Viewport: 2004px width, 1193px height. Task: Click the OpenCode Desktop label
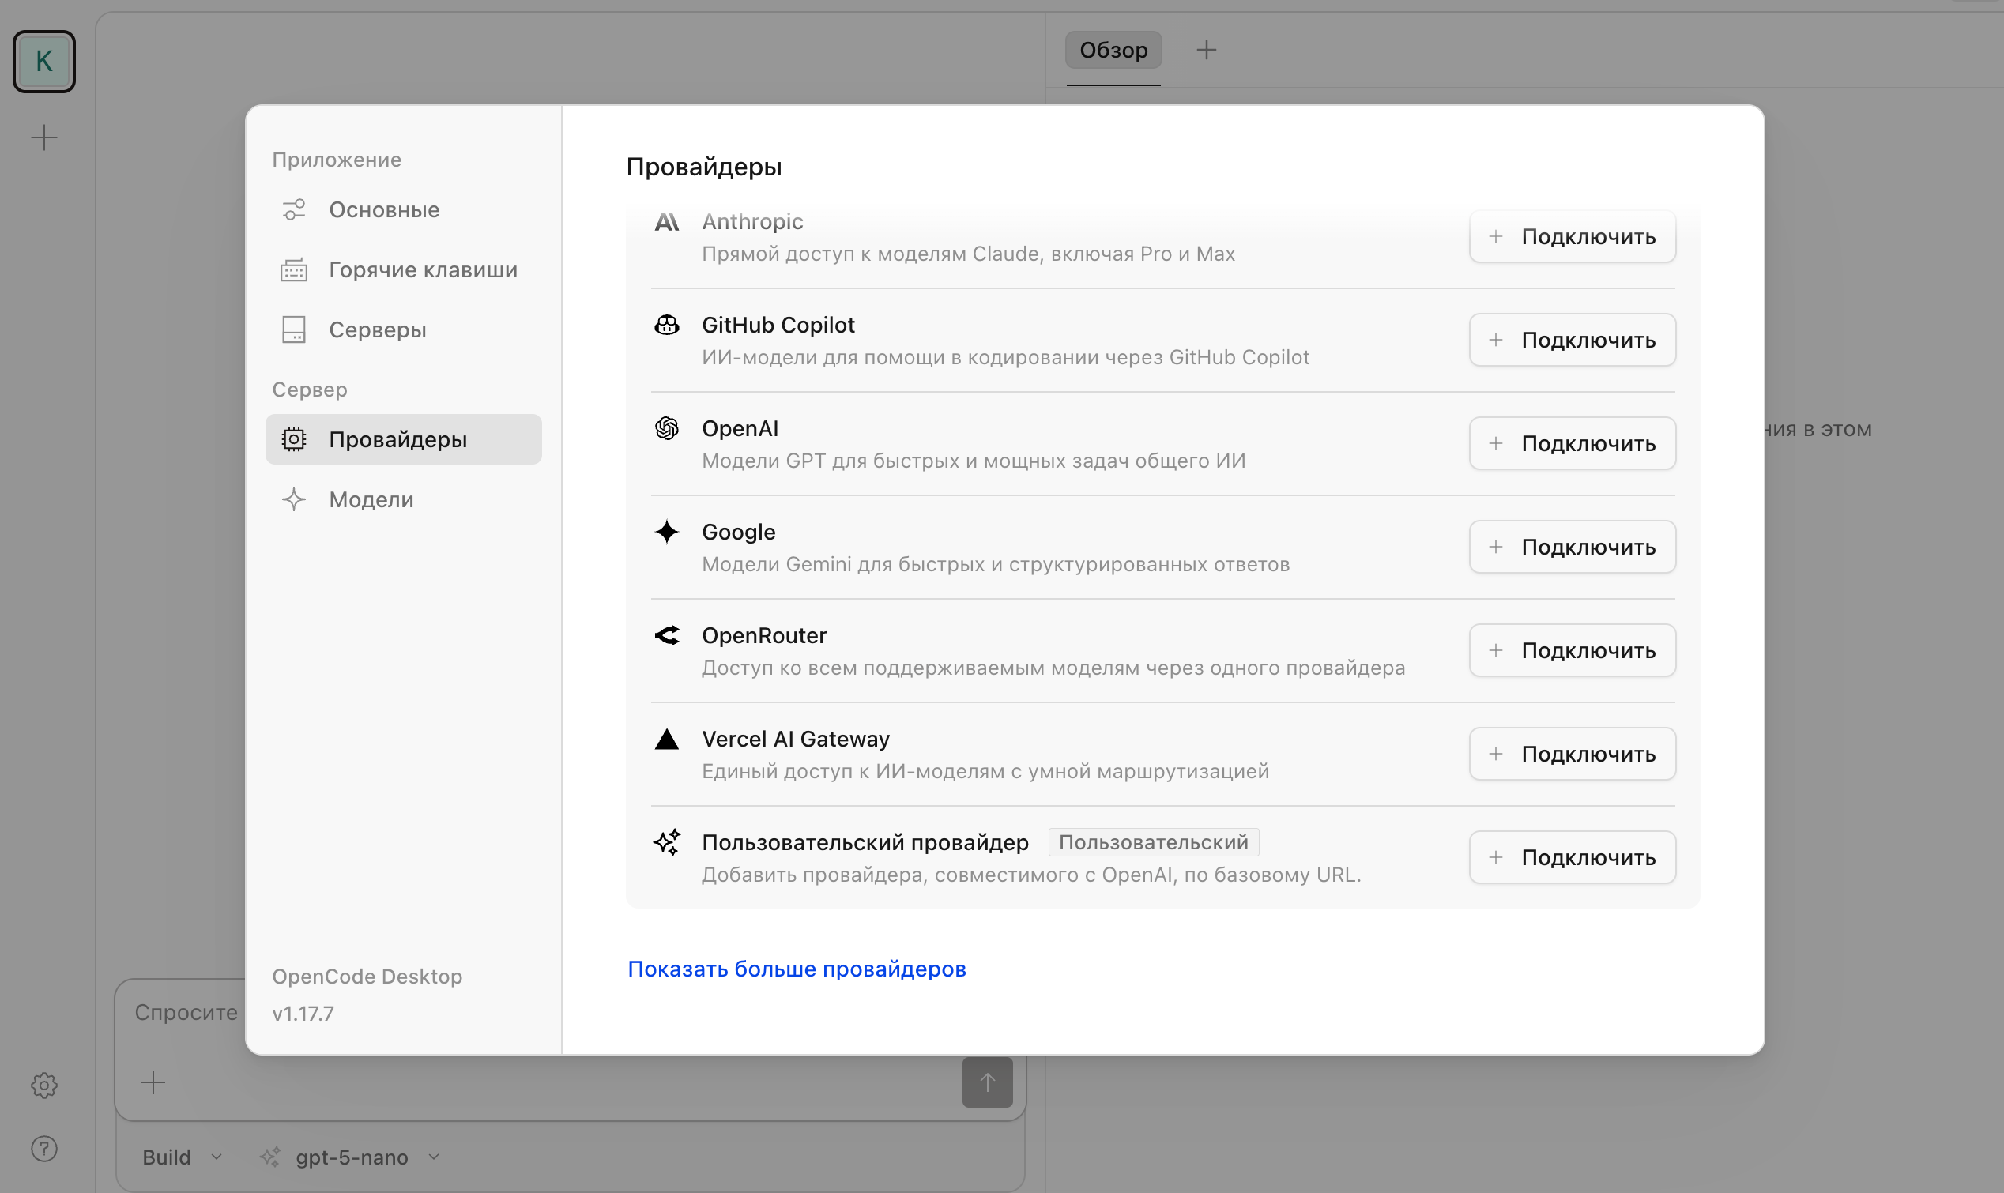point(367,976)
